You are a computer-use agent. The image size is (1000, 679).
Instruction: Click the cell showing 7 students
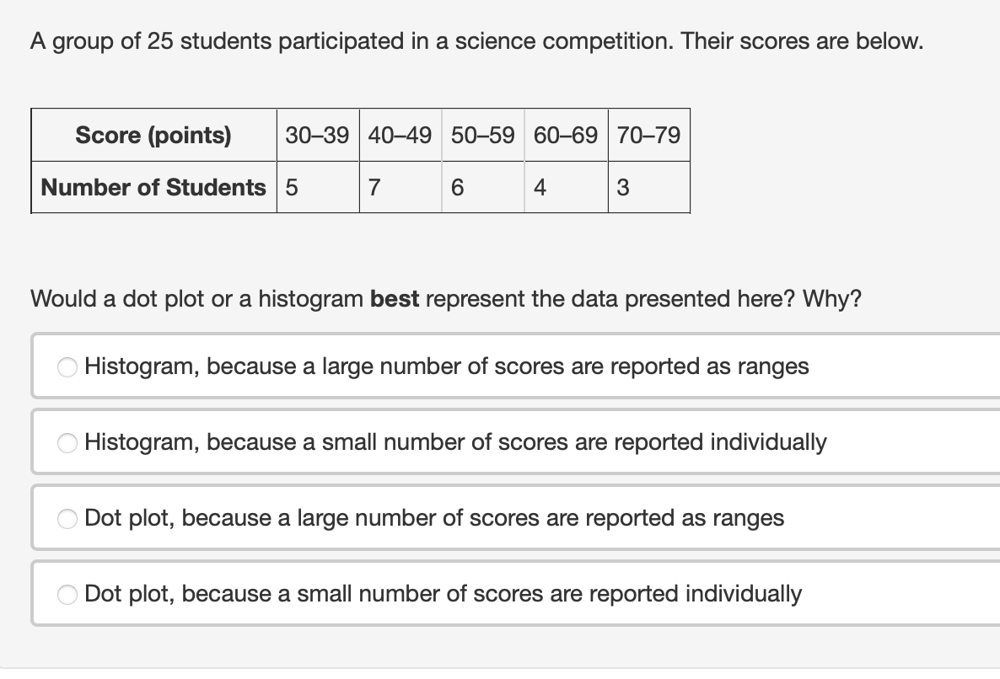tap(400, 187)
